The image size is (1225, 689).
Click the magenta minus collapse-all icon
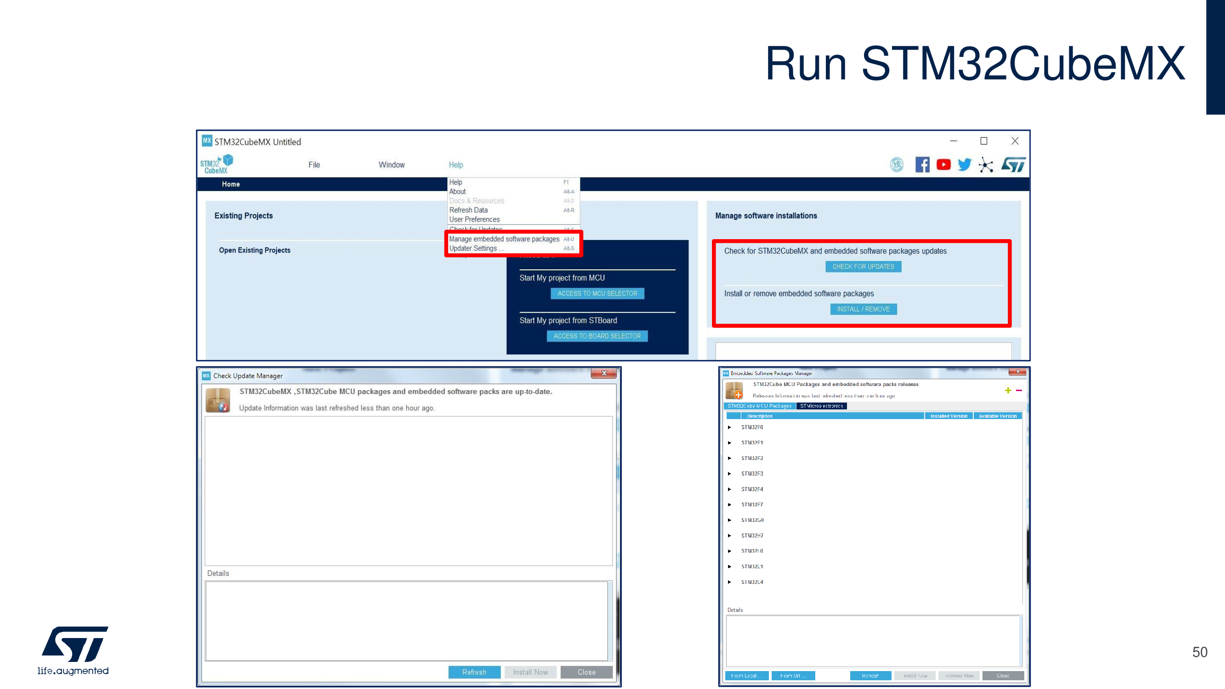(1019, 391)
